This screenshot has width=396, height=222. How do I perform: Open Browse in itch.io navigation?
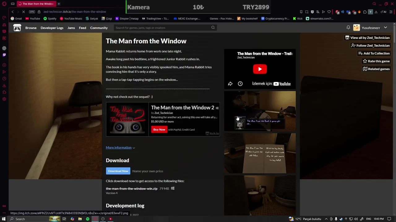point(31,28)
